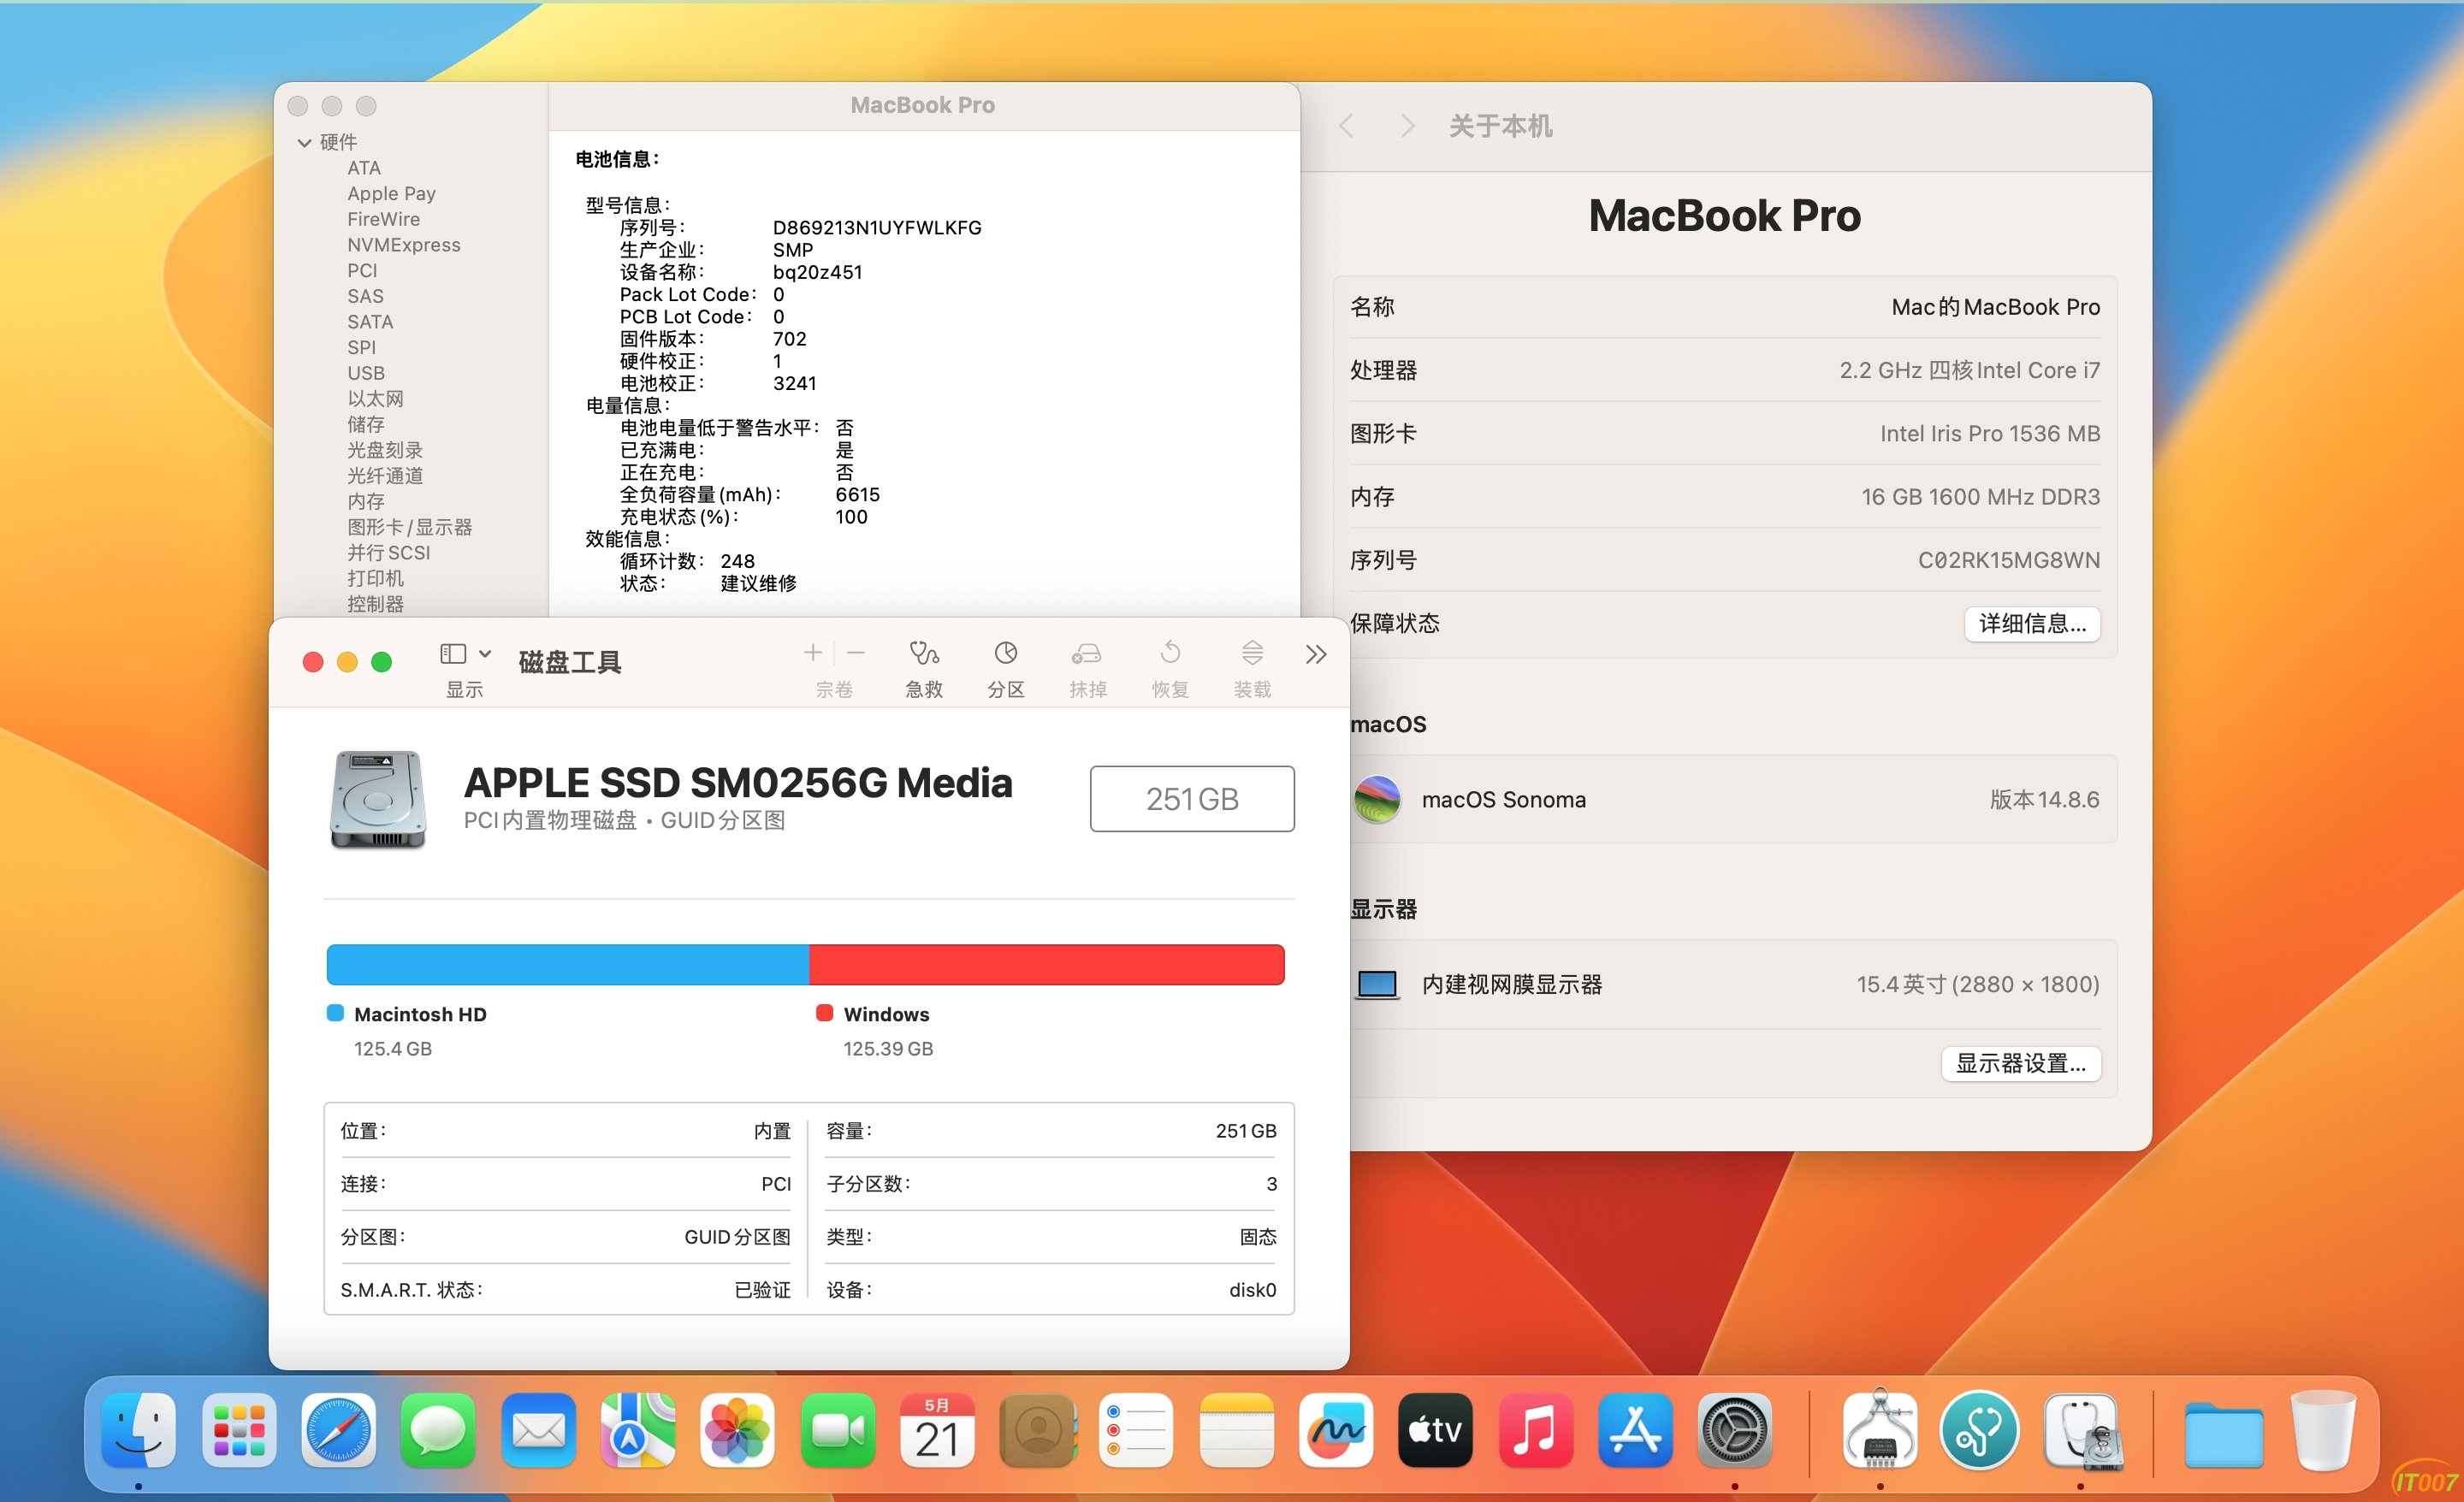Select ATA in System Information sidebar
Screen dimensions: 2464x1502
(364, 168)
